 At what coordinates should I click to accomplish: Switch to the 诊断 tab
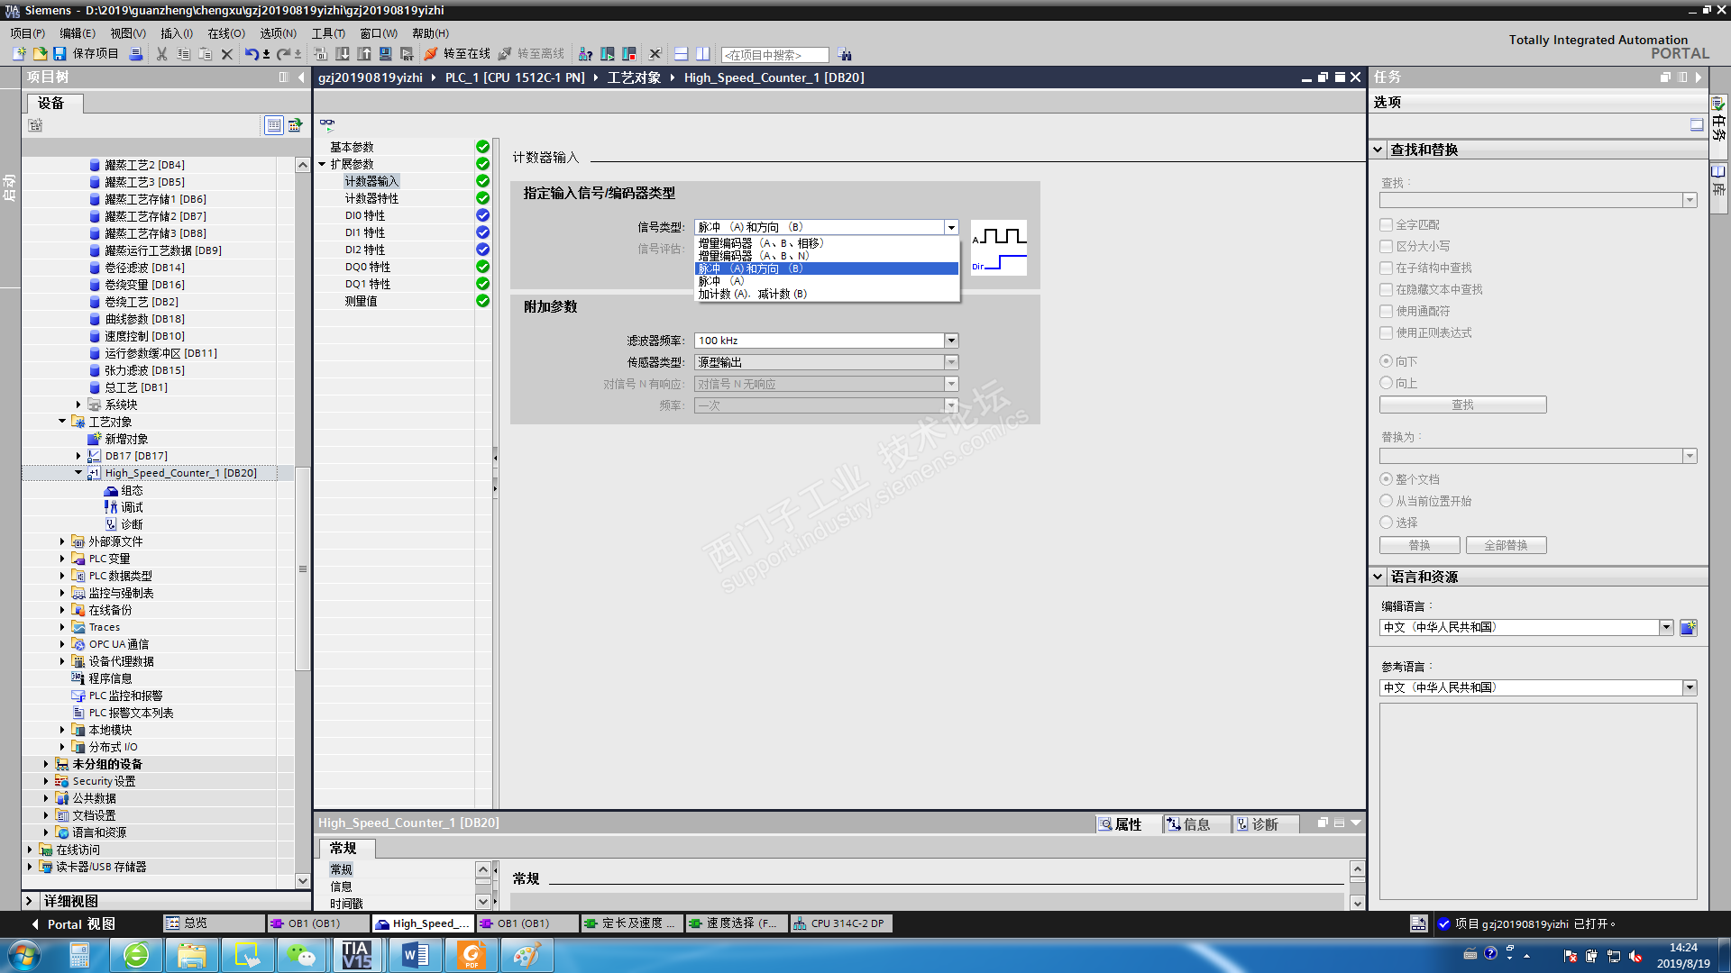1263,824
